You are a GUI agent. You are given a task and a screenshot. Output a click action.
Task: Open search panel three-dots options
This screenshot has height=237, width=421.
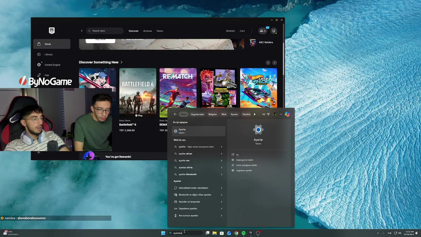(x=281, y=114)
